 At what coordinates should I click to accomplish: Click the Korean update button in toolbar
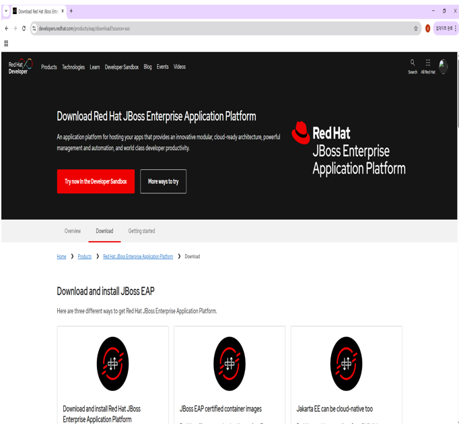coord(444,28)
